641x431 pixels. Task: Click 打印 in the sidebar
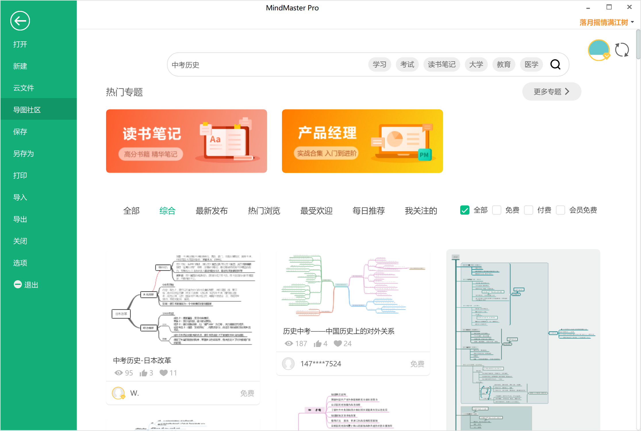pos(39,176)
